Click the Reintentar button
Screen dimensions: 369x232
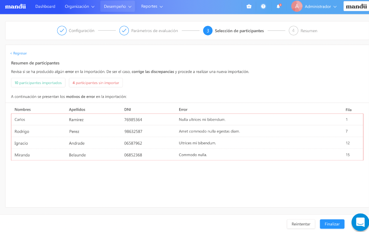301,224
